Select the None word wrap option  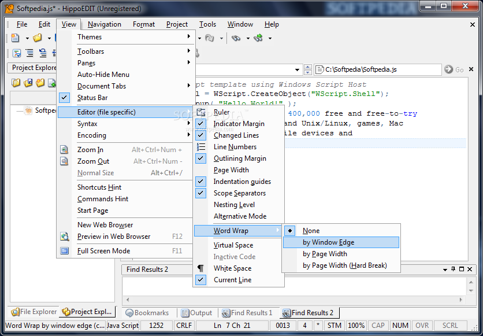coord(341,231)
